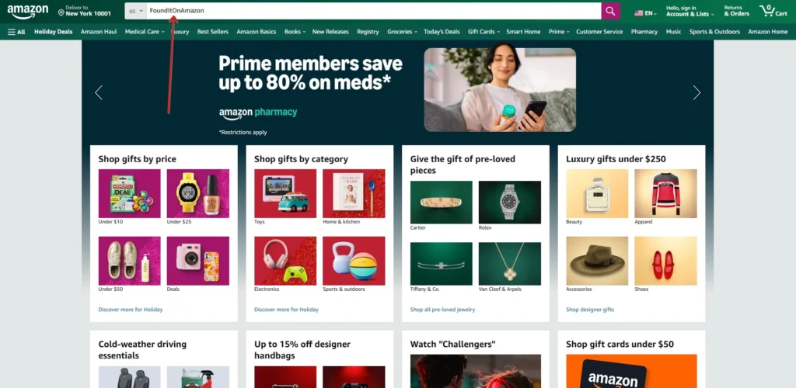Viewport: 796px width, 388px height.
Task: Go to previous banner with left arrow
Action: pyautogui.click(x=99, y=92)
